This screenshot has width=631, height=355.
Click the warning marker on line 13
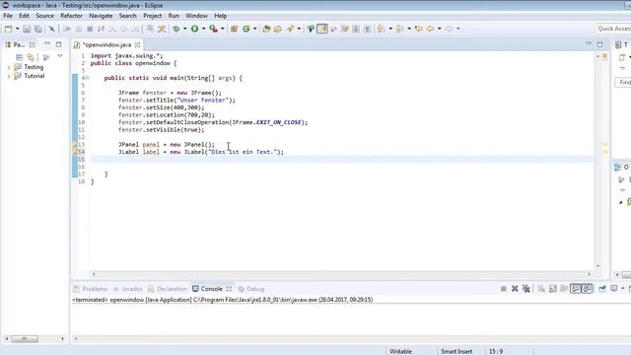pyautogui.click(x=75, y=145)
